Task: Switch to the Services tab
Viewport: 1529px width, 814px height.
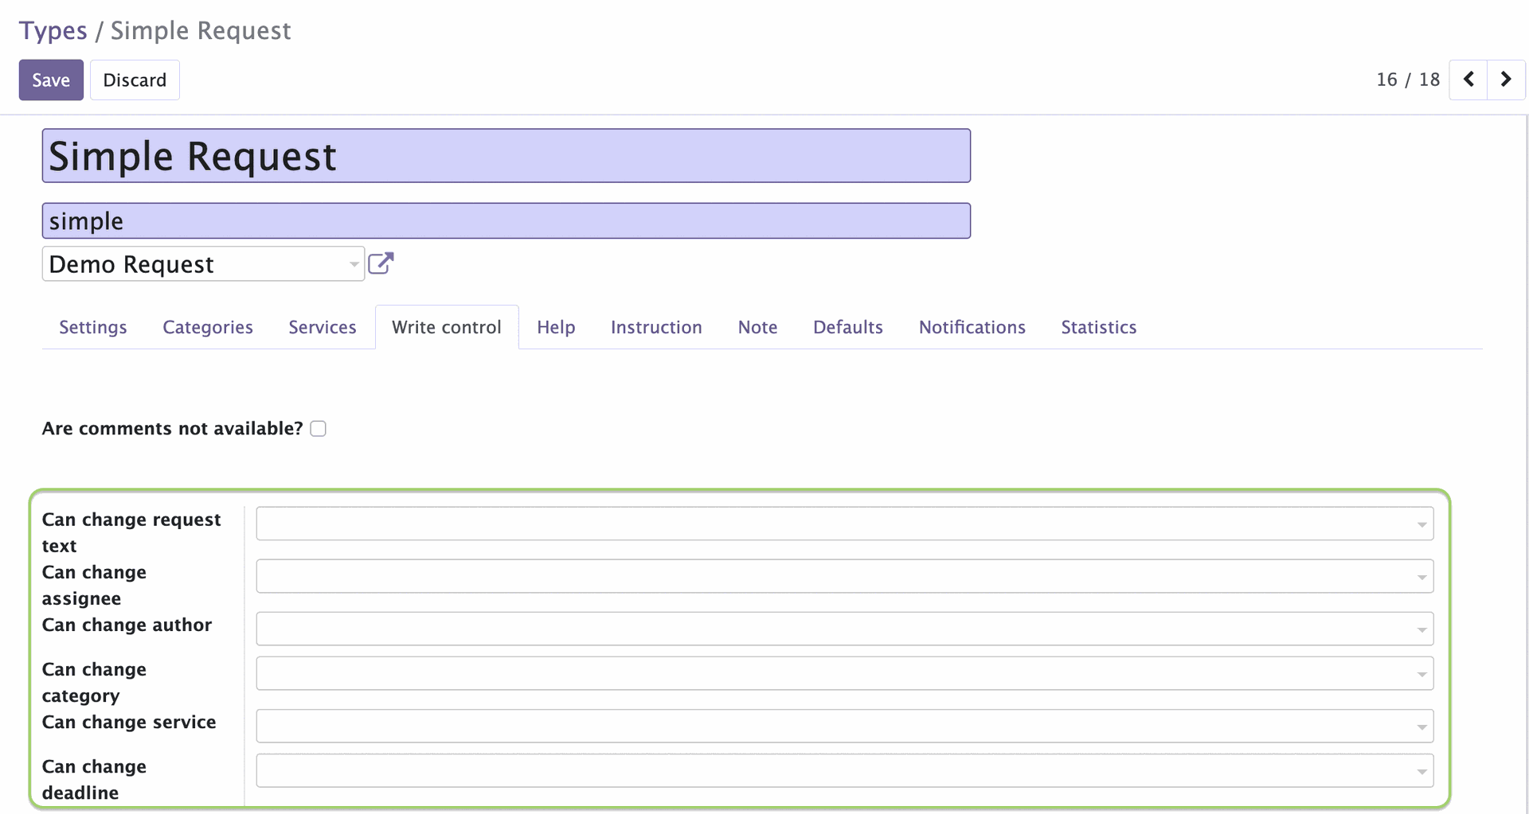Action: pyautogui.click(x=323, y=327)
